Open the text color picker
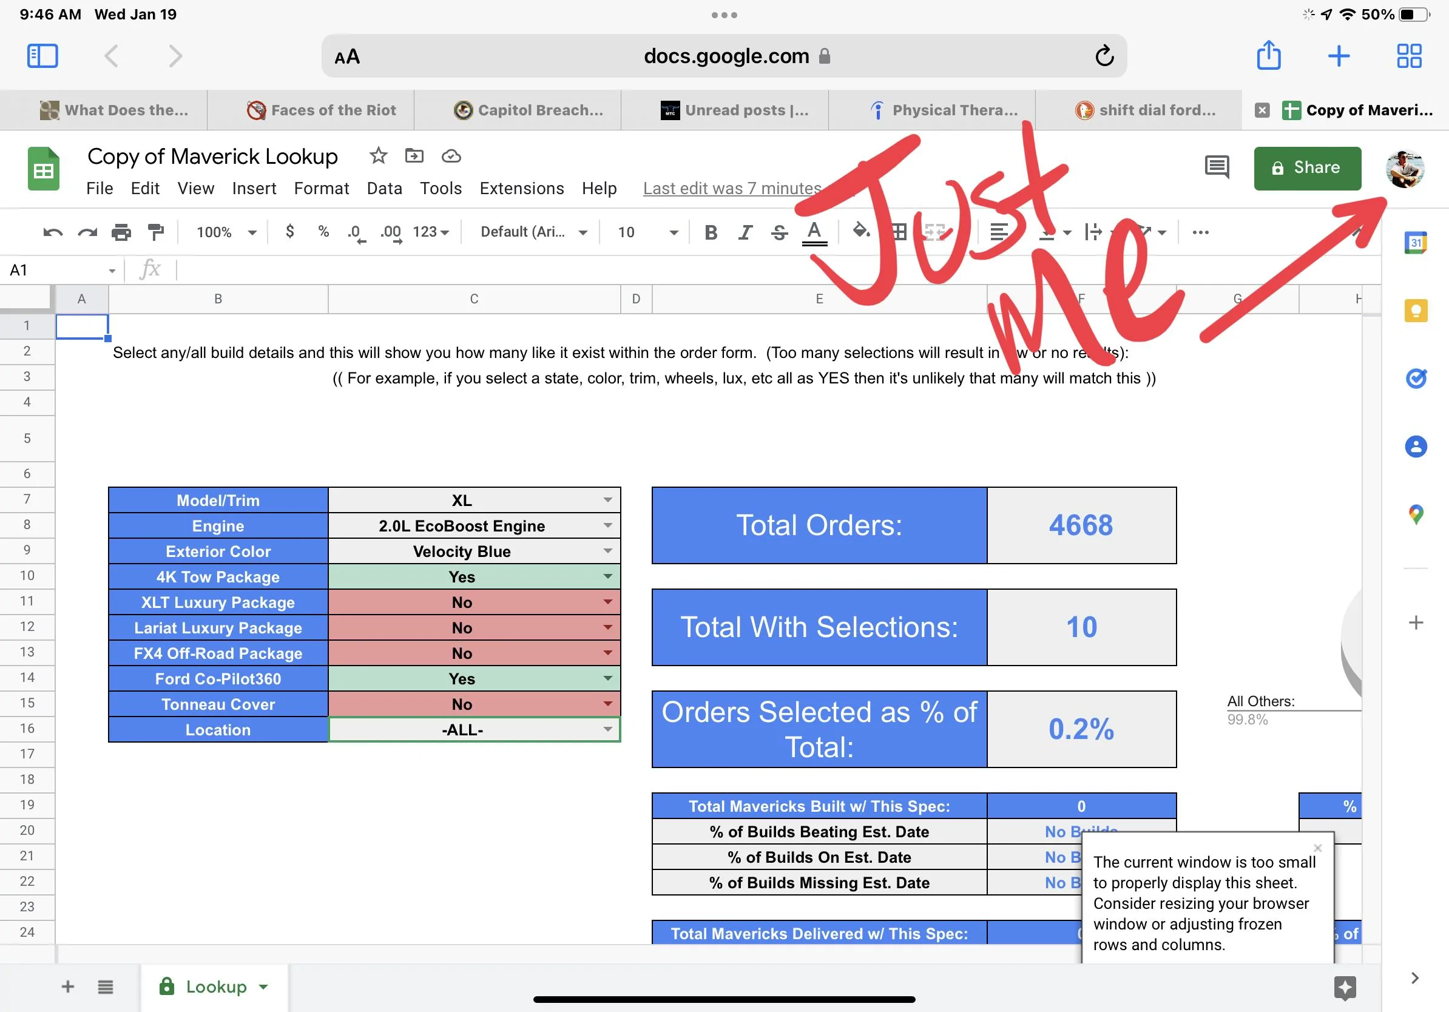The image size is (1449, 1012). (814, 233)
